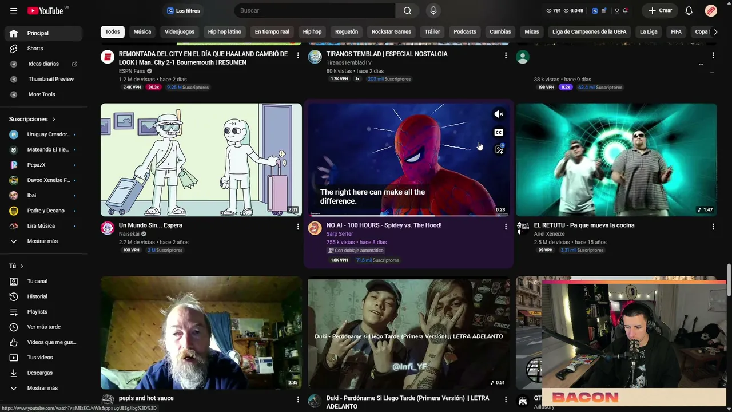
Task: Open the pepis and hot sauce thumbnail
Action: point(201,333)
